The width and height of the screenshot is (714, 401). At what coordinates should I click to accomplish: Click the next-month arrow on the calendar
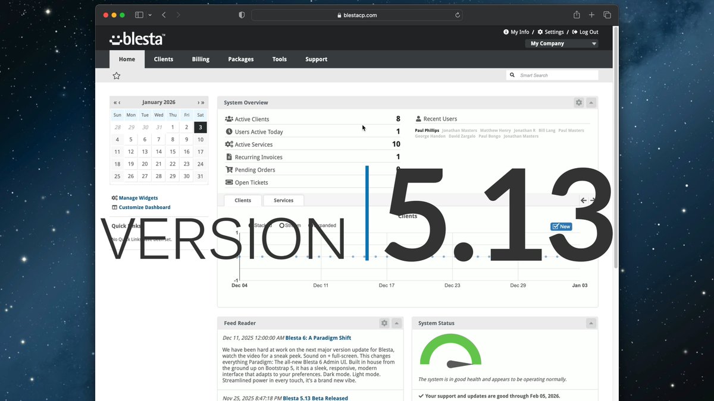point(198,102)
